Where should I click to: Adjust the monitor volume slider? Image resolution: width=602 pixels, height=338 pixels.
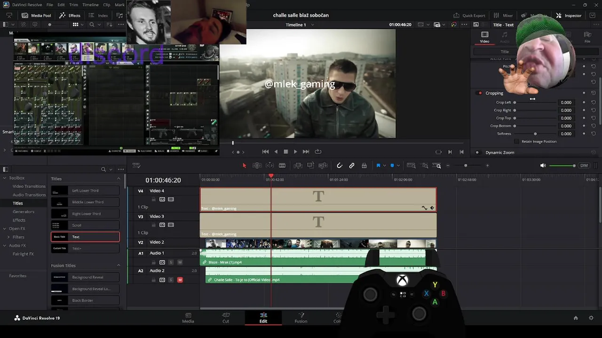coord(562,165)
